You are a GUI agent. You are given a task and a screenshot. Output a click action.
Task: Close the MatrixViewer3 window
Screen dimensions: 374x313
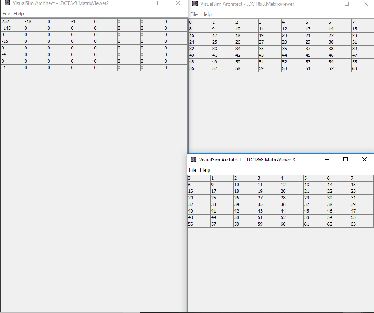coord(364,159)
